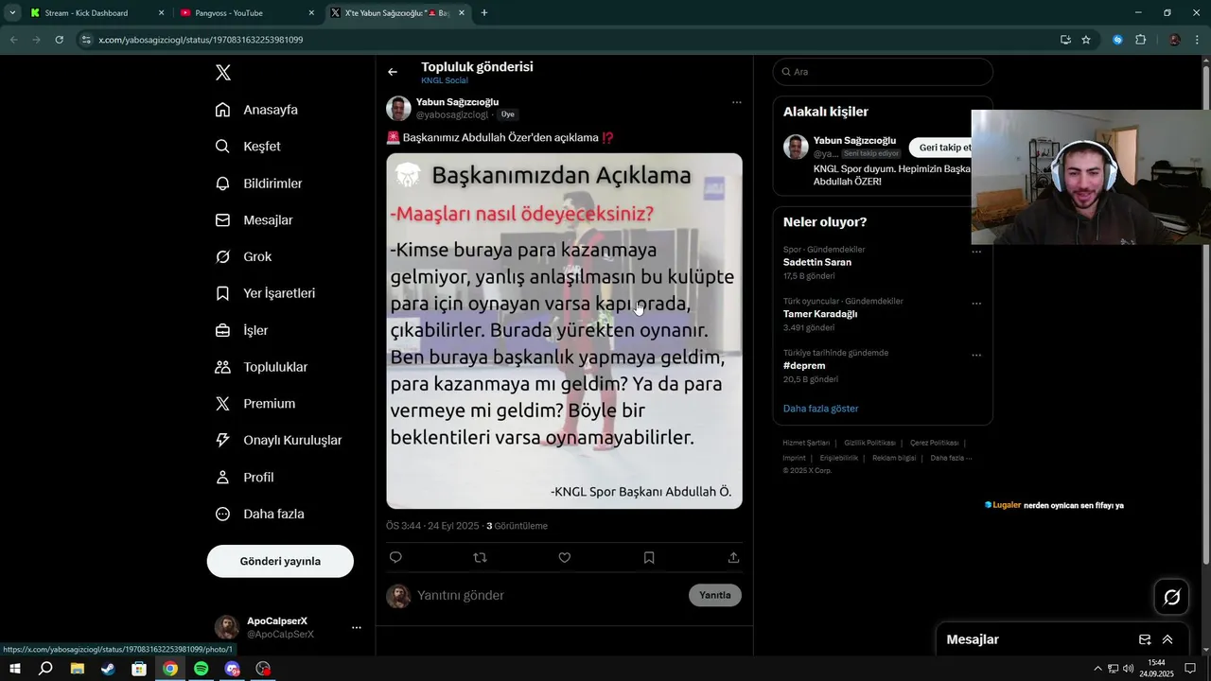Open Hizmet Şartları footer link
The width and height of the screenshot is (1211, 681).
coord(806,443)
